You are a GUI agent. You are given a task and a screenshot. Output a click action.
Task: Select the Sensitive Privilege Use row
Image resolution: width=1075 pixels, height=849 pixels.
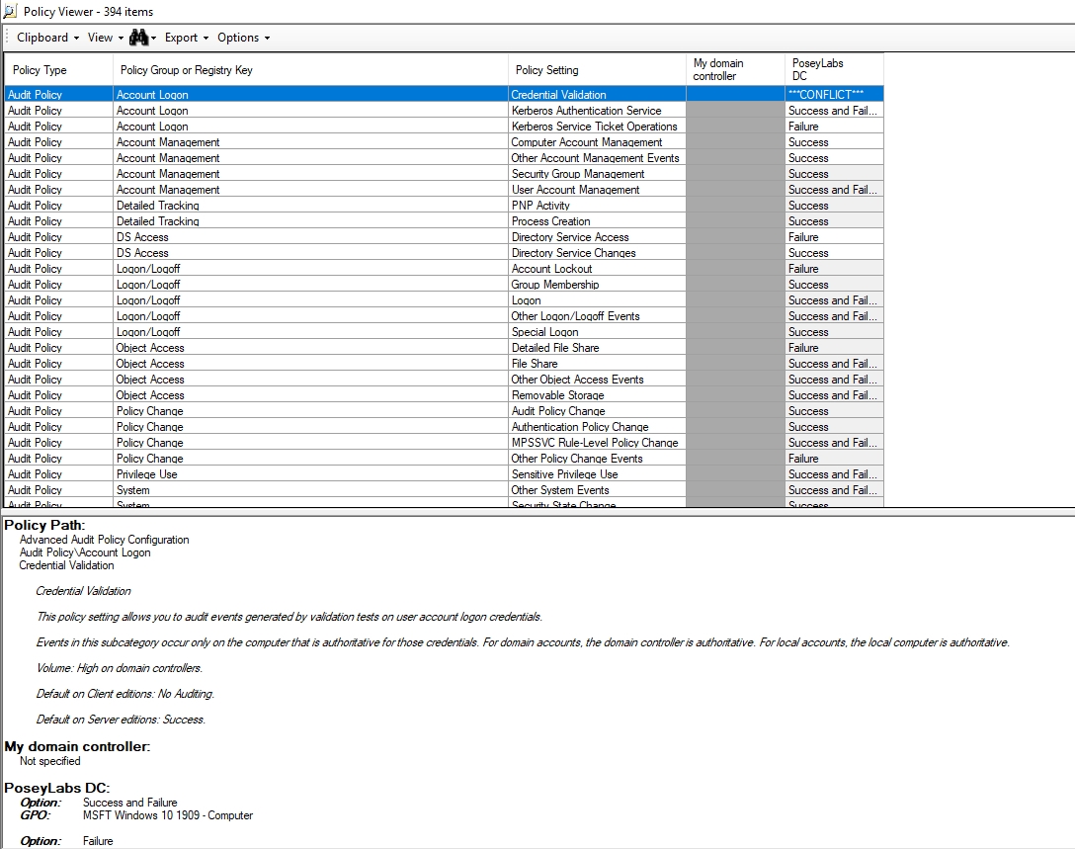(x=395, y=473)
